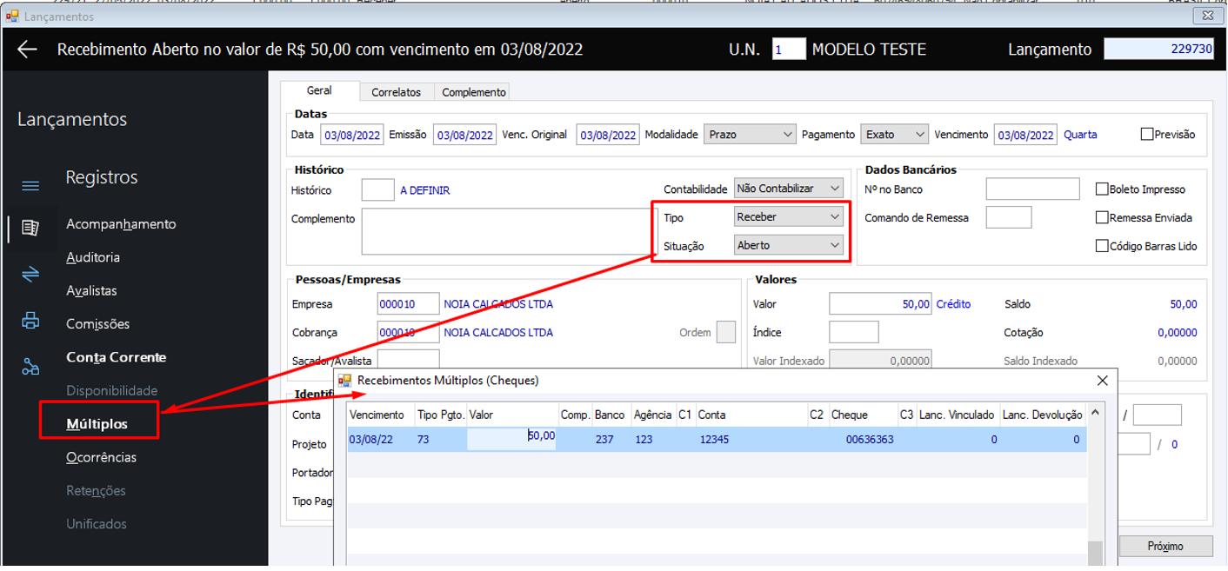Click the Lanc. Devolução column header
Viewport: 1228px width, 571px height.
coord(1043,415)
